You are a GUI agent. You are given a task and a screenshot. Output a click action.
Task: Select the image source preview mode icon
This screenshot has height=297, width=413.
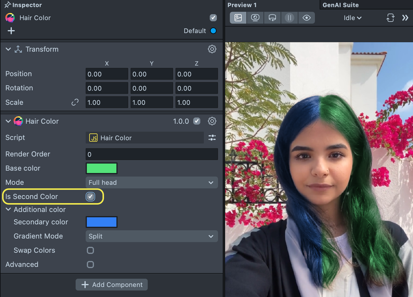click(x=238, y=18)
